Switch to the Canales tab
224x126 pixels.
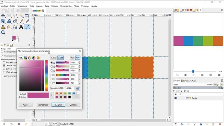pos(185,81)
